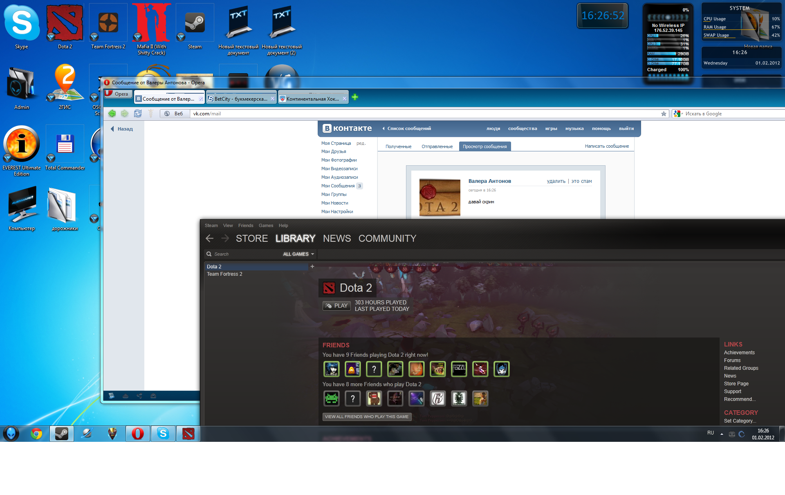Click Steam icon in taskbar

pyautogui.click(x=62, y=434)
